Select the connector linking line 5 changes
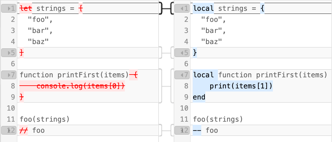The height and width of the screenshot is (142, 332). pyautogui.click(x=166, y=53)
